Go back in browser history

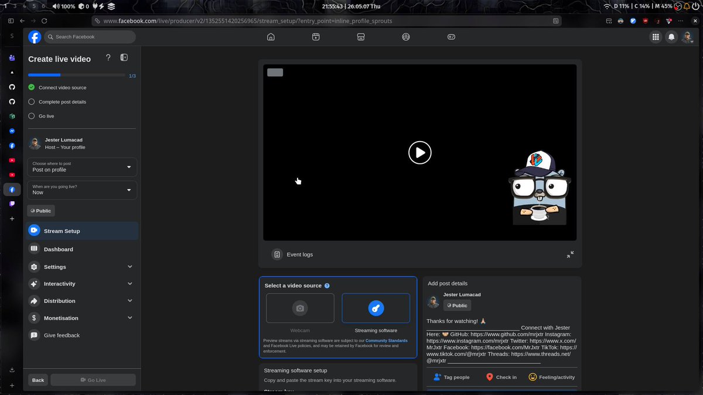pyautogui.click(x=23, y=20)
